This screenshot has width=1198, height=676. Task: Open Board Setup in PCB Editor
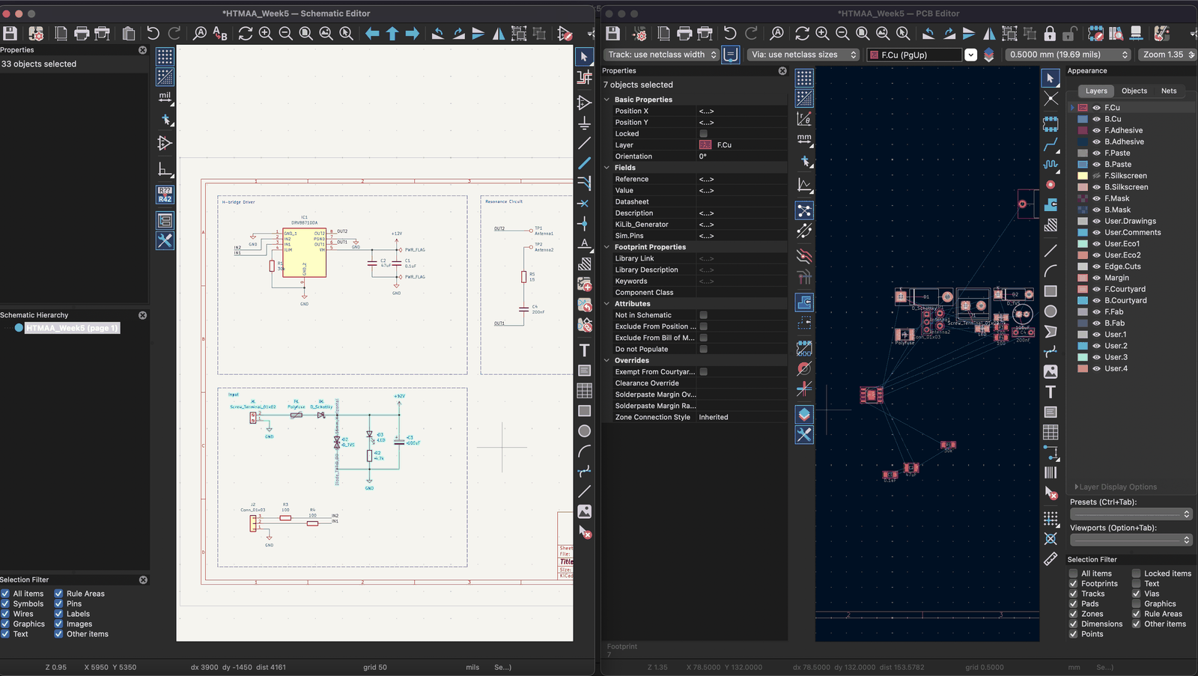(639, 34)
